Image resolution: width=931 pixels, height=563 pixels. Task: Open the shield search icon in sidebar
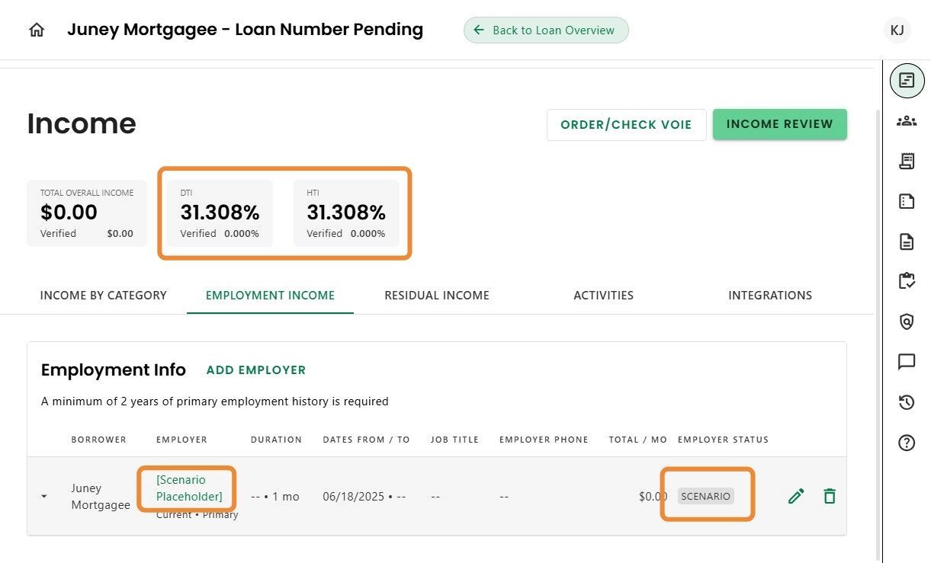pos(907,321)
